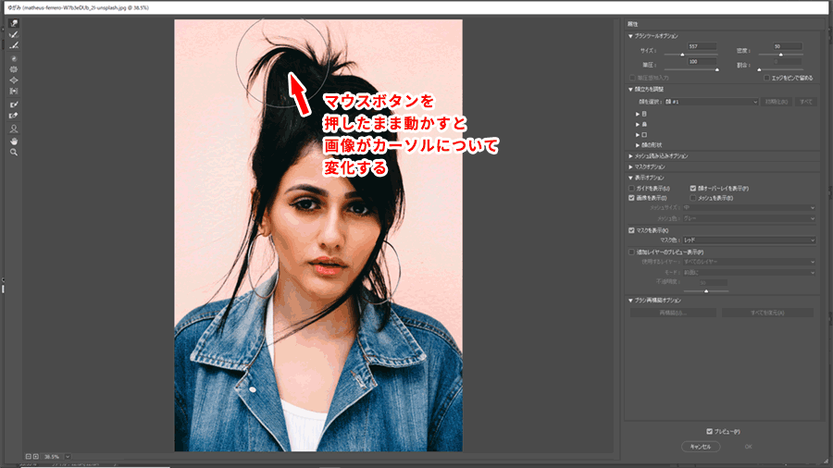Click the 密度 value field 50
Viewport: 833px width, 468px height.
(x=788, y=46)
